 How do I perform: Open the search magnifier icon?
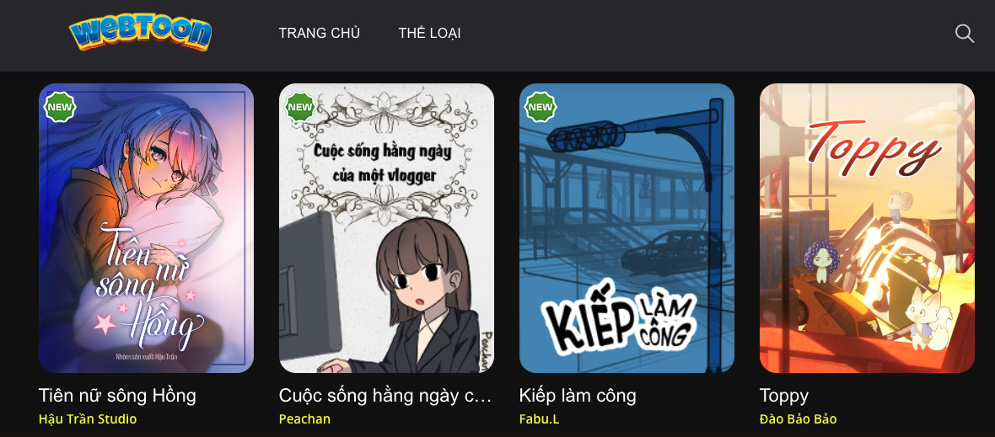pyautogui.click(x=965, y=34)
